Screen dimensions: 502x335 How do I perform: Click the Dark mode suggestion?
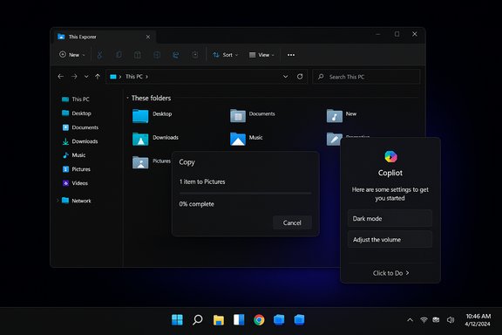[390, 218]
